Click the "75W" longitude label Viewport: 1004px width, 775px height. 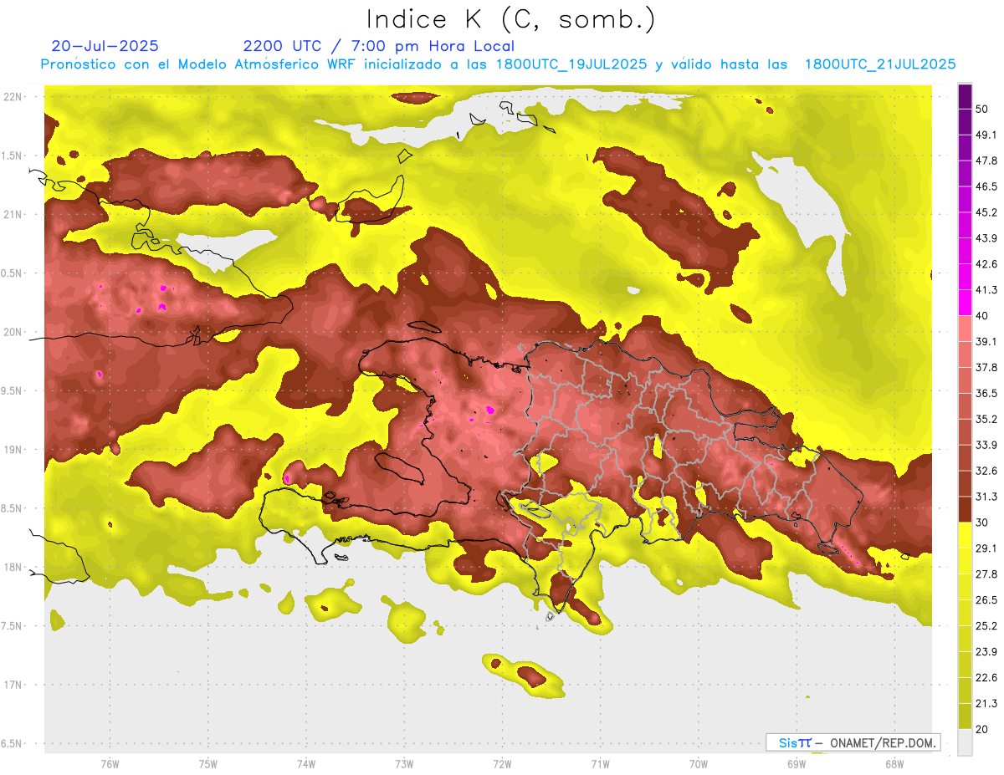tap(208, 763)
